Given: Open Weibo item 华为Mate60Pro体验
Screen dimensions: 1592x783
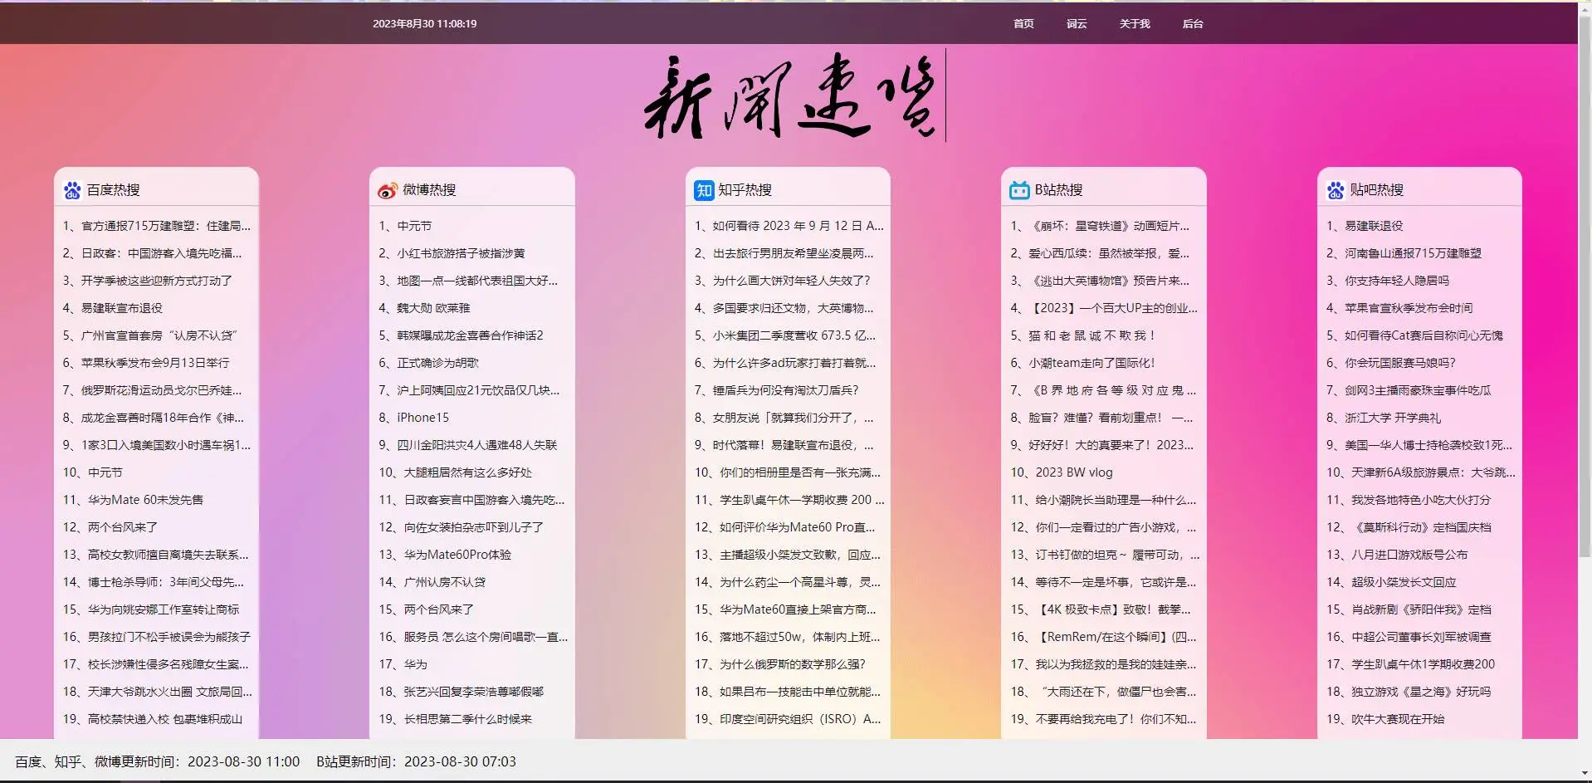Looking at the screenshot, I should click(x=445, y=555).
